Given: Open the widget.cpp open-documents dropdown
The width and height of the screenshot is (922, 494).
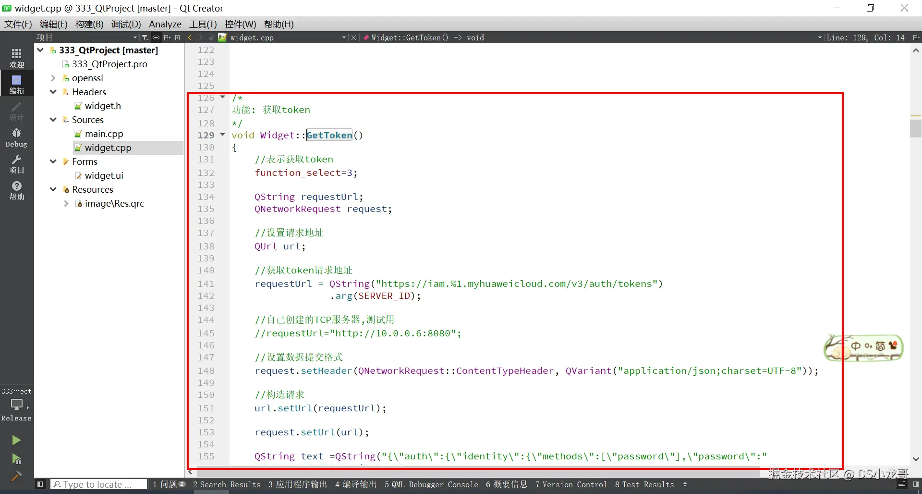Looking at the screenshot, I should 344,37.
